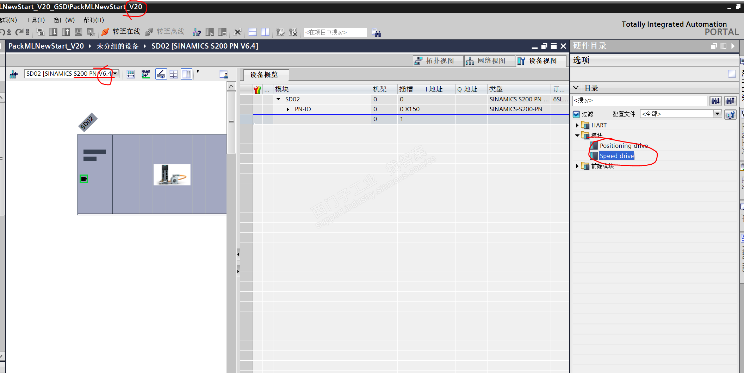Click the key icon with X mark
The width and height of the screenshot is (744, 373).
tap(293, 32)
